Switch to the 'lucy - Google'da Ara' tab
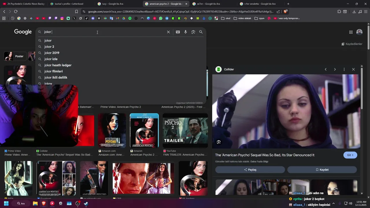The image size is (370, 208). (x=117, y=4)
